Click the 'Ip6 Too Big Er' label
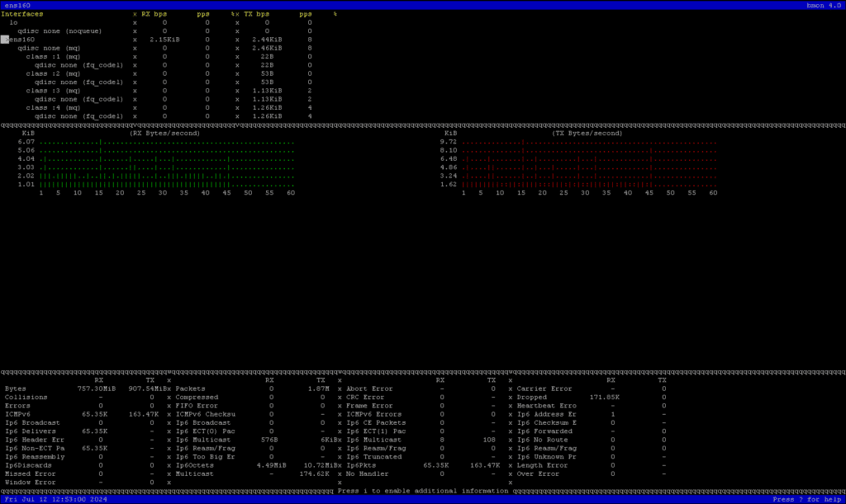Image resolution: width=846 pixels, height=504 pixels. tap(206, 457)
